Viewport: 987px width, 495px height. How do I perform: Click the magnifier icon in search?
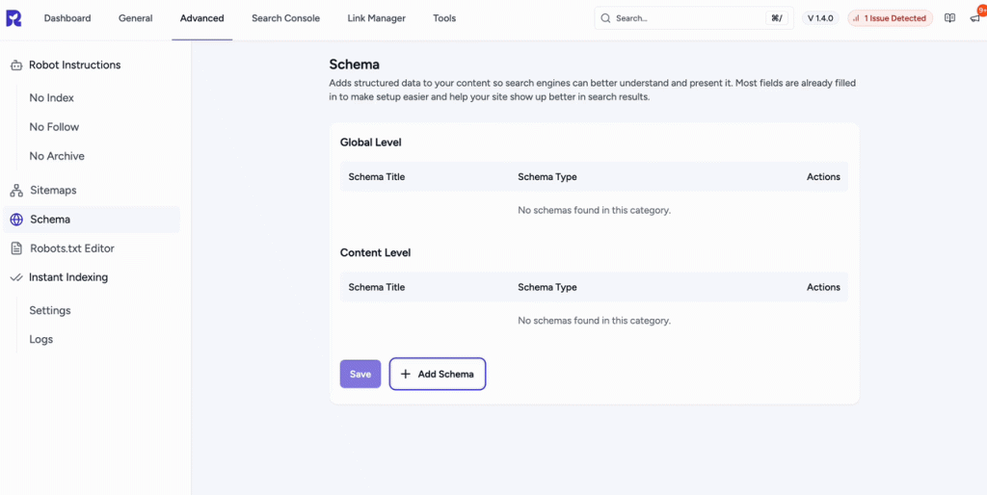[605, 18]
